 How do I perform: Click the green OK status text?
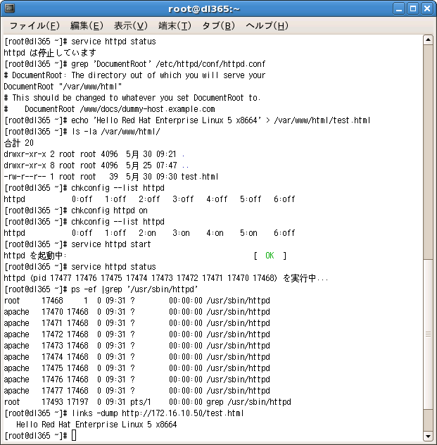coord(270,256)
